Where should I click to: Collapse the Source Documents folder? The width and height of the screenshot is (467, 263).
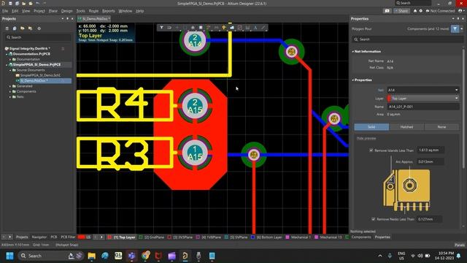[x=10, y=70]
